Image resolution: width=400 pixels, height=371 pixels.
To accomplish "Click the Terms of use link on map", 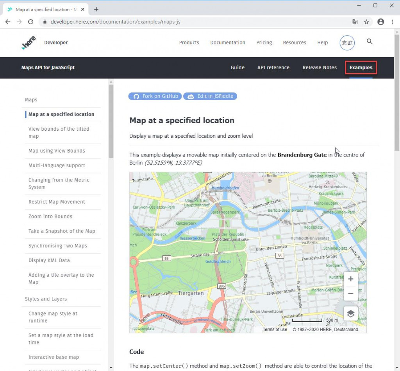I will [x=275, y=330].
